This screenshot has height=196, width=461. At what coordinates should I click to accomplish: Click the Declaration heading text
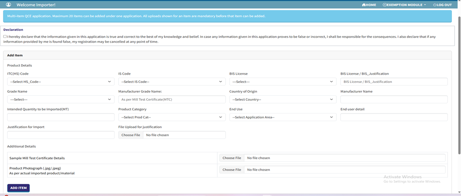click(x=13, y=30)
